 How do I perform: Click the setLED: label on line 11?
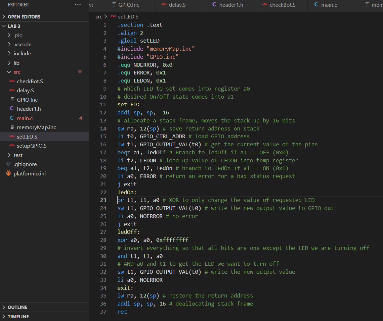[128, 105]
